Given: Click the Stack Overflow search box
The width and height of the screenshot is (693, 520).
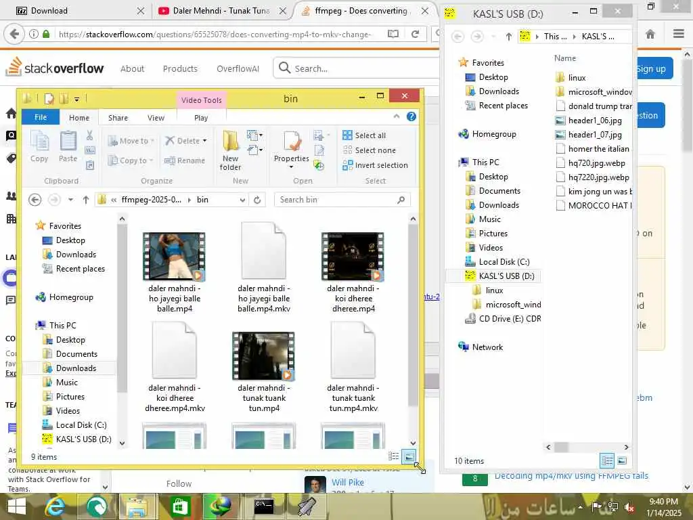Looking at the screenshot, I should click(356, 68).
